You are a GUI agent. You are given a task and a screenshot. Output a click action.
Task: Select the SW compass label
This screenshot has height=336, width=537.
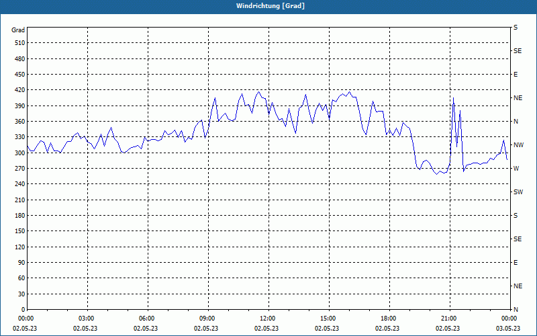click(518, 192)
